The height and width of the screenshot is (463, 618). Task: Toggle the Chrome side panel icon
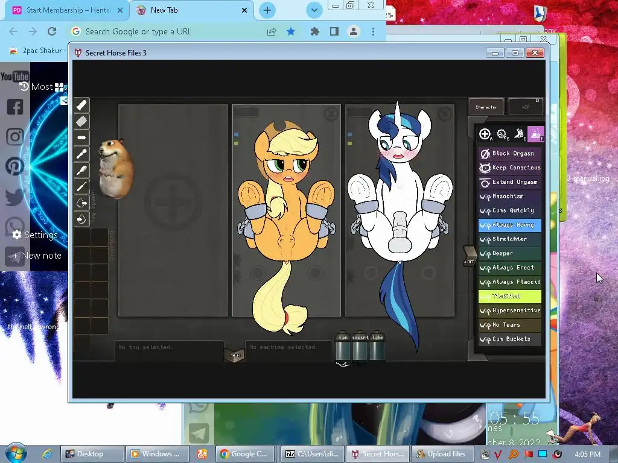pyautogui.click(x=334, y=31)
